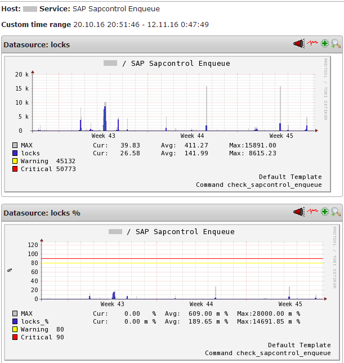Click the green plus icon in locks % header
This screenshot has height=363, width=344.
pyautogui.click(x=325, y=212)
